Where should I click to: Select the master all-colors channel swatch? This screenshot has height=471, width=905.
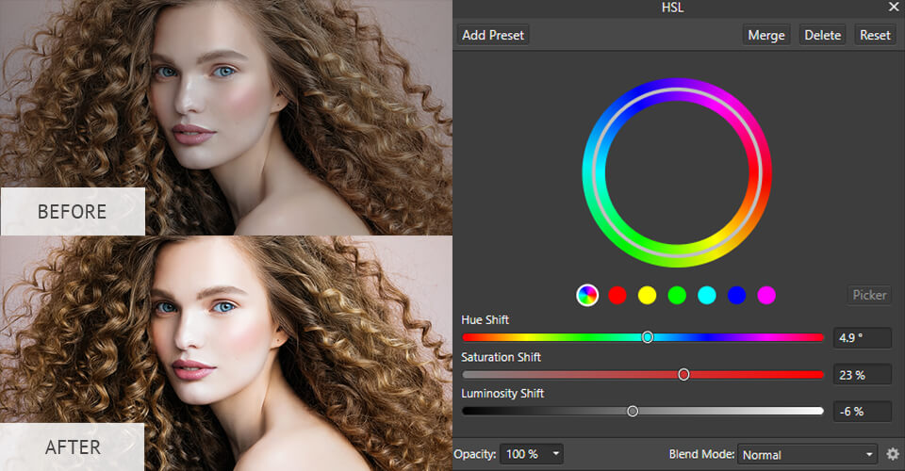click(587, 295)
